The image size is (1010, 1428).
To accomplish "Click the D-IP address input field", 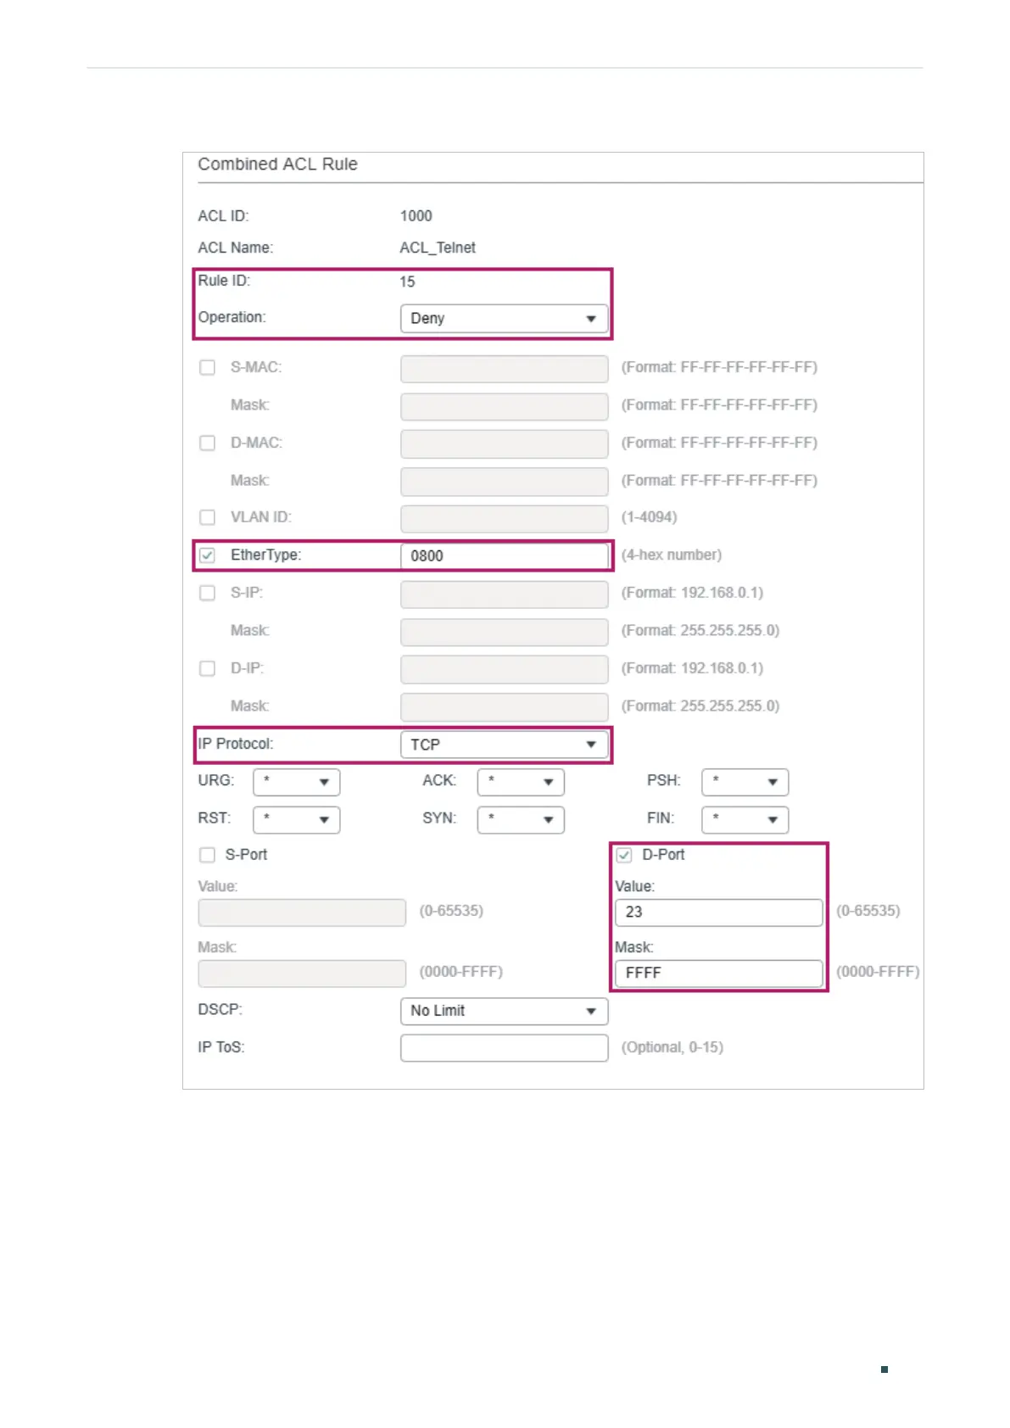I will click(504, 669).
